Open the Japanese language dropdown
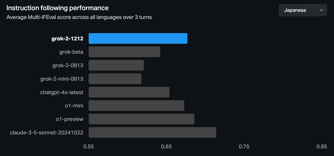Screen dimensions: 334x156 303,10
